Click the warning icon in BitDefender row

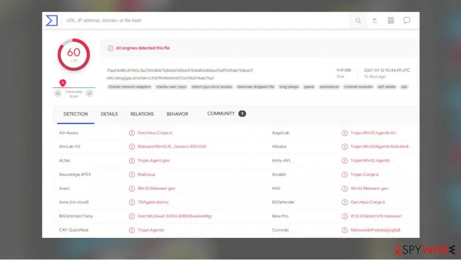(x=344, y=202)
